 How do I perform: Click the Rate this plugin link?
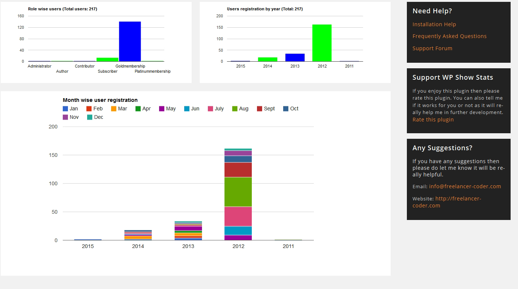(433, 120)
